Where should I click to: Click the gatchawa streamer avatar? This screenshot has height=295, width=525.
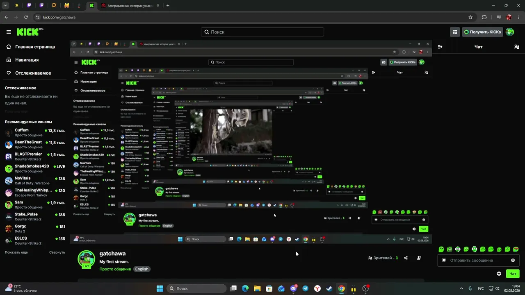pos(87,259)
